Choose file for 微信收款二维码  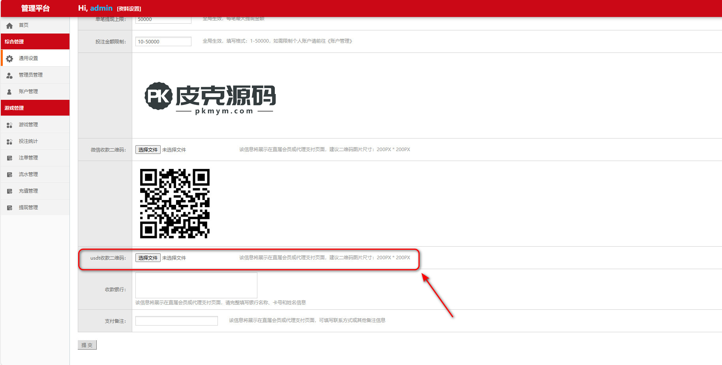tap(148, 150)
